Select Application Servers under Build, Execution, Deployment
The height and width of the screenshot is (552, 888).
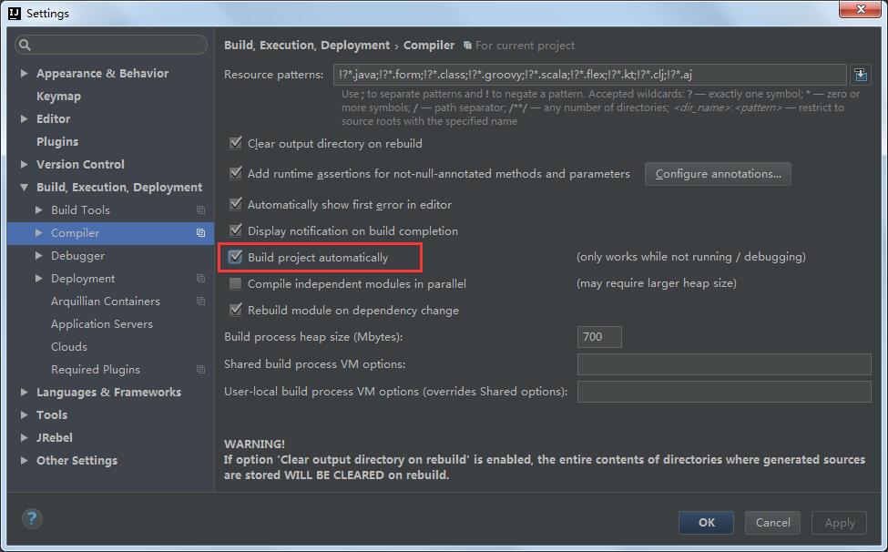102,323
